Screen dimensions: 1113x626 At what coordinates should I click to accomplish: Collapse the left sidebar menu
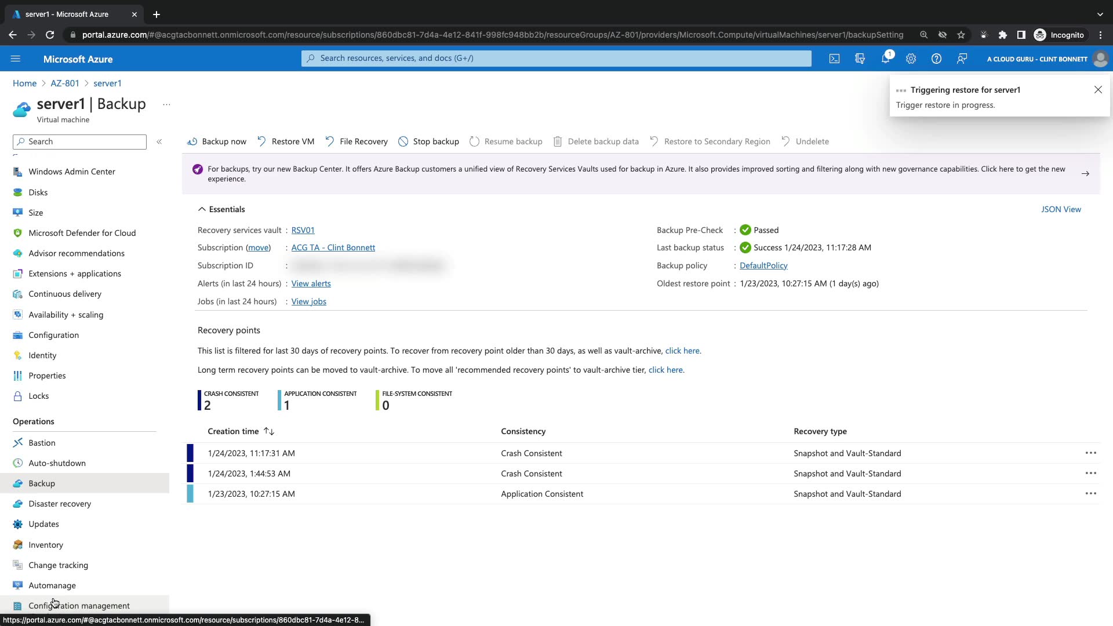coord(159,141)
